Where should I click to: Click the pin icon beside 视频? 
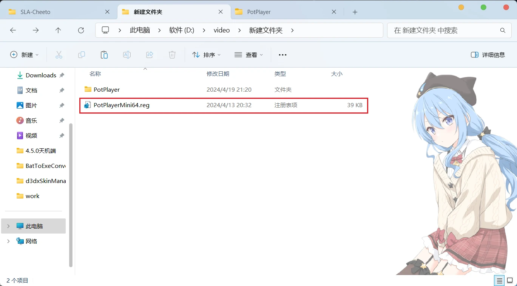click(62, 136)
